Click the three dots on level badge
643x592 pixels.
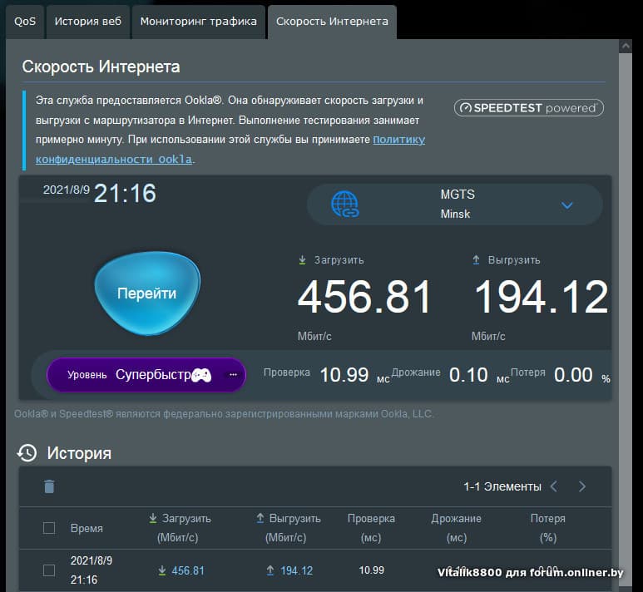233,375
